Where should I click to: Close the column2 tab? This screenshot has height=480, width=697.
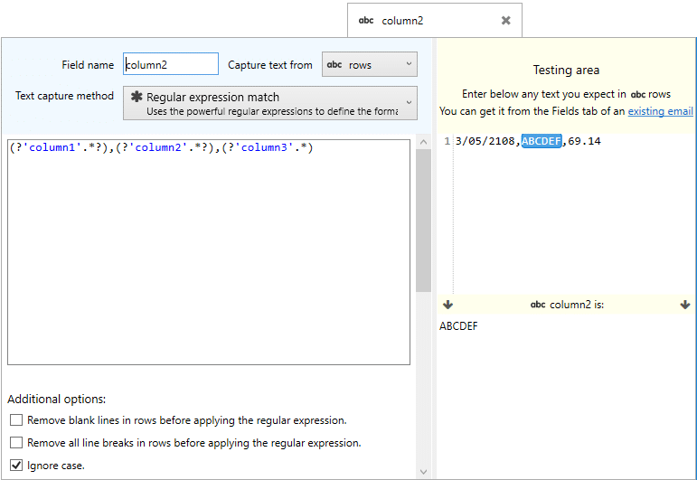(x=505, y=21)
